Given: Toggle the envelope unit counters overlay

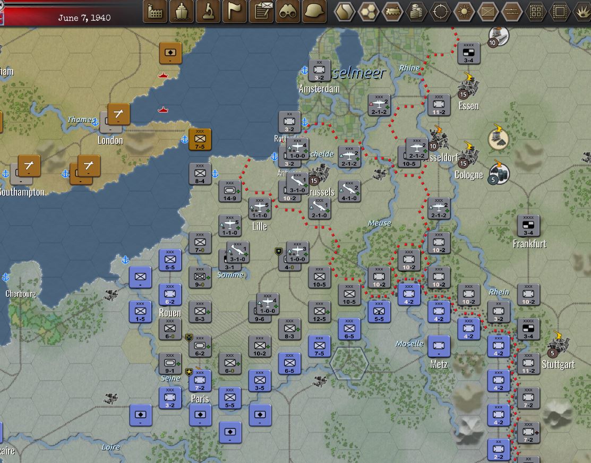Looking at the screenshot, I should tap(488, 11).
